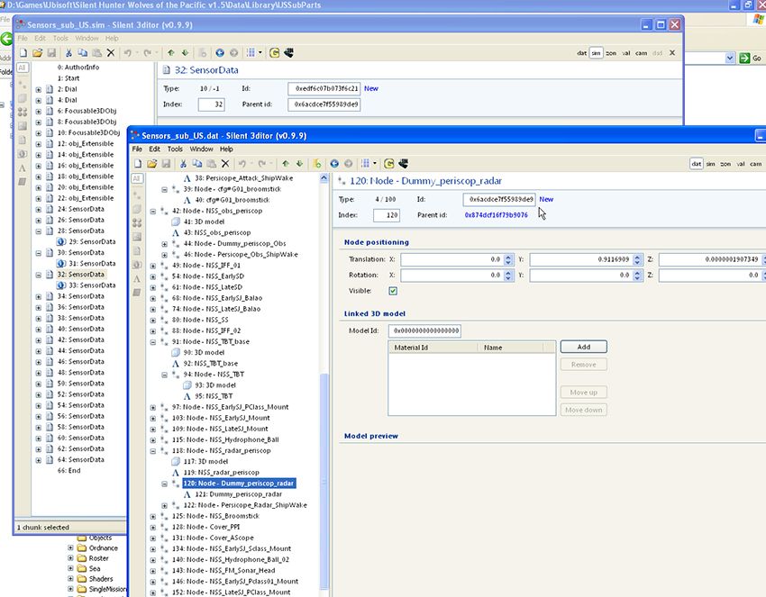
Task: Toggle dat file view in .sim window
Action: [581, 53]
